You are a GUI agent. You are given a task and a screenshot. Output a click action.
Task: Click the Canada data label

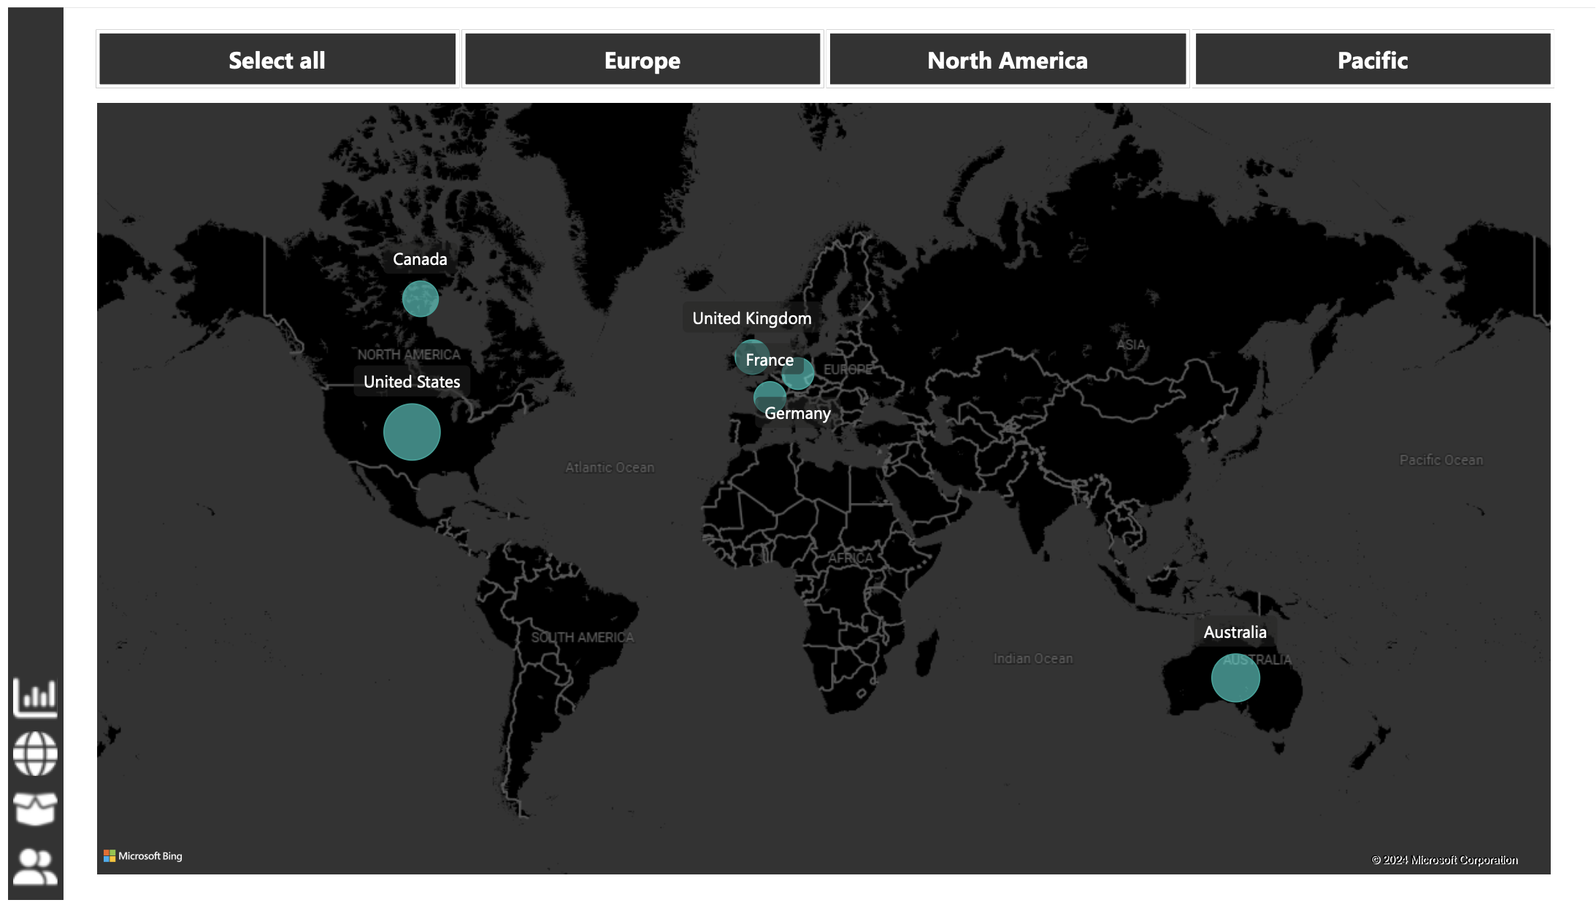coord(420,259)
